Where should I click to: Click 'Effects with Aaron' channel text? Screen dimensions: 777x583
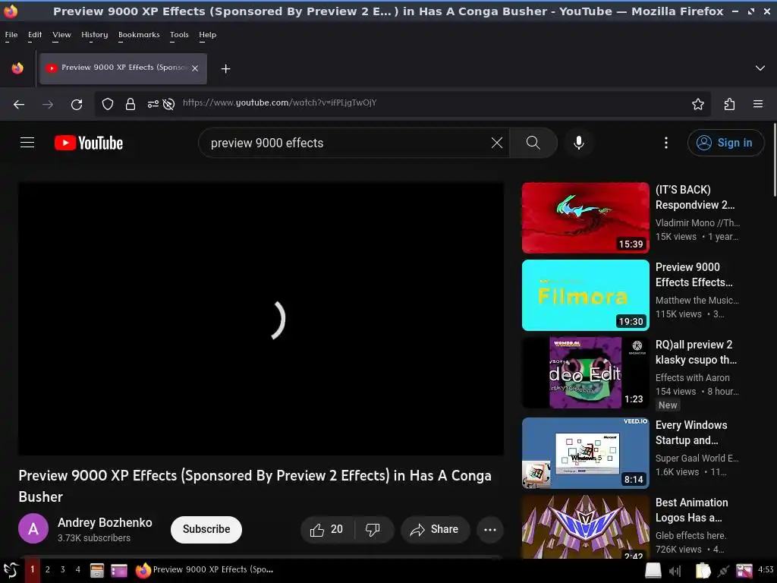tap(692, 378)
